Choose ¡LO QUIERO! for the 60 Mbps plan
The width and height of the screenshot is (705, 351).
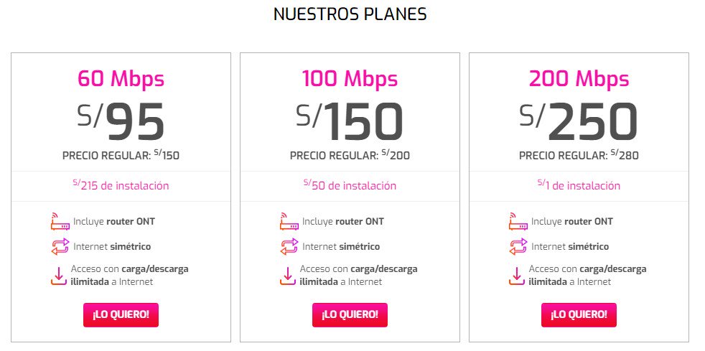click(121, 314)
